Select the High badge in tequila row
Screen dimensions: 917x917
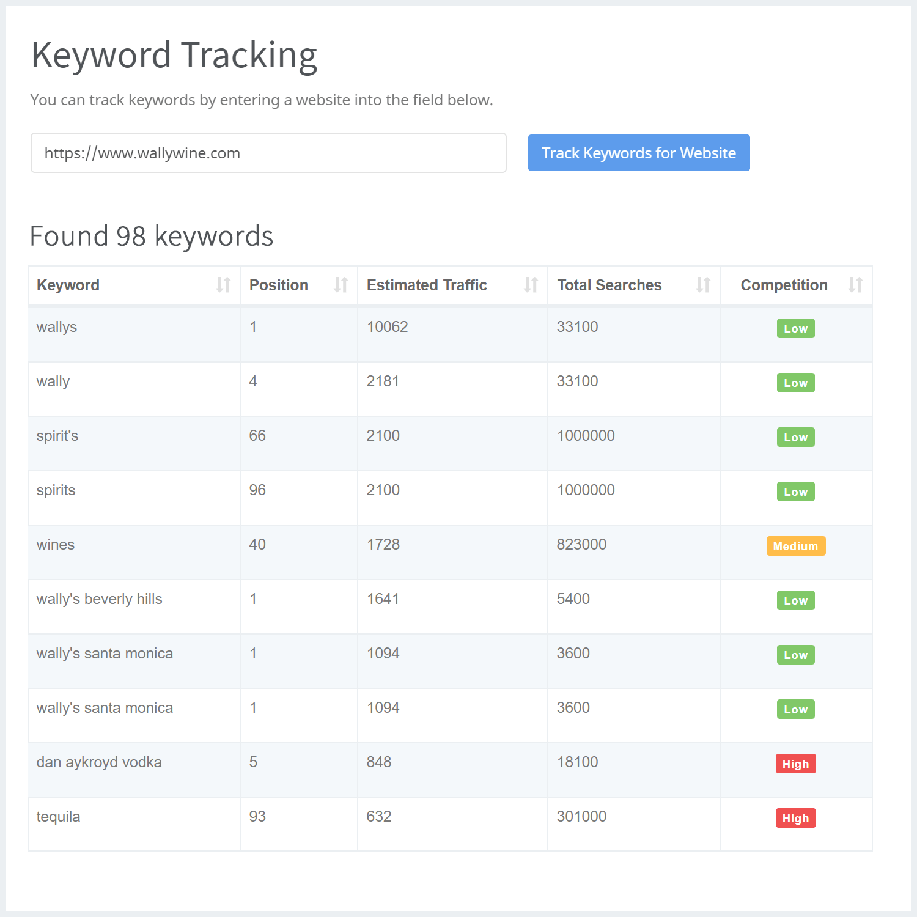pyautogui.click(x=795, y=818)
